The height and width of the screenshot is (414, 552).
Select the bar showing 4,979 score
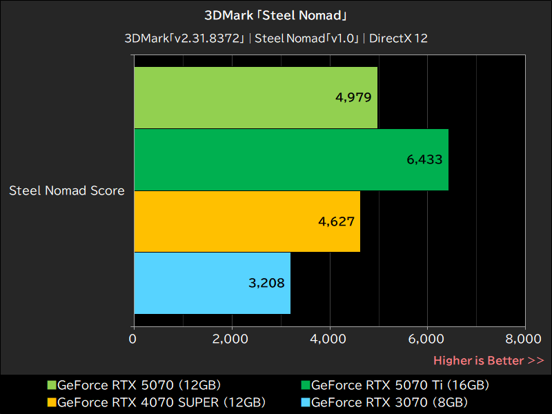coord(255,97)
